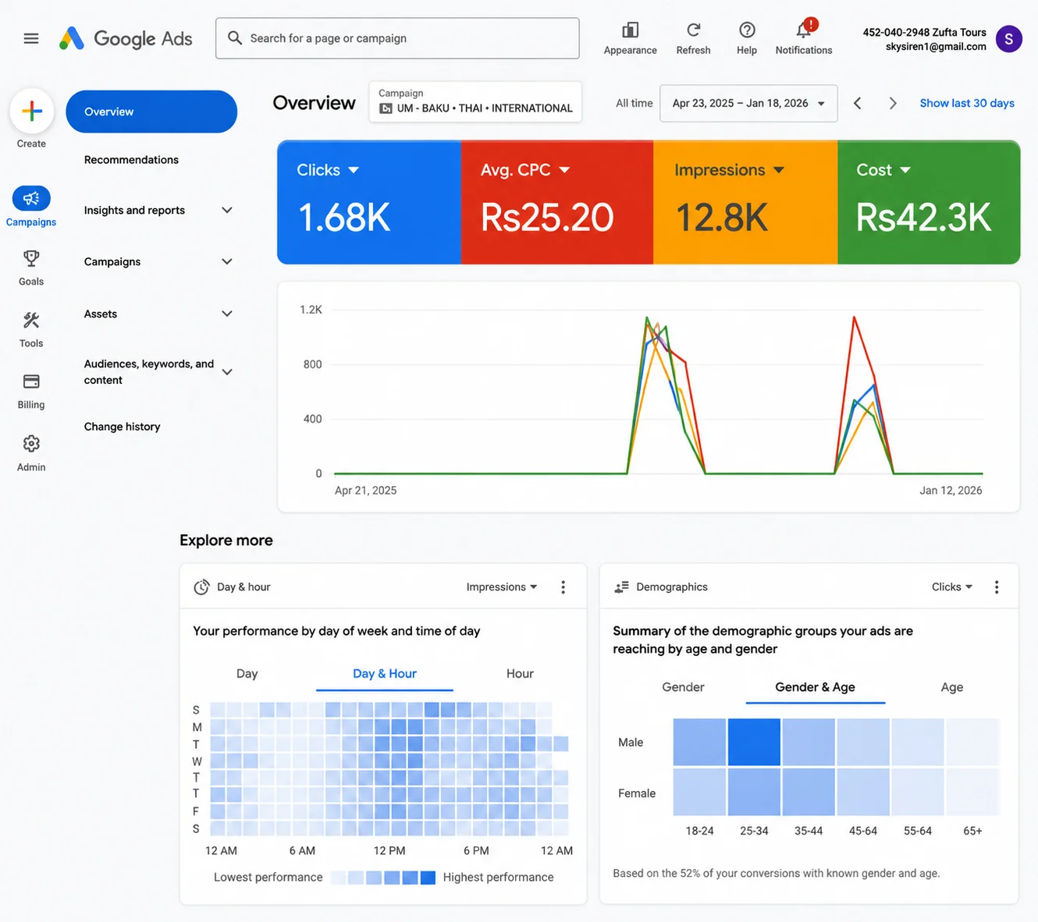The height and width of the screenshot is (922, 1038).
Task: Open Change history page
Action: click(122, 427)
